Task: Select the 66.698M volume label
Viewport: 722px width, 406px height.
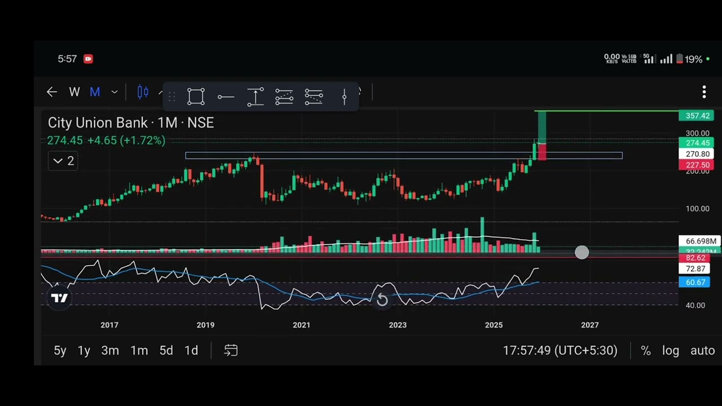Action: [699, 241]
